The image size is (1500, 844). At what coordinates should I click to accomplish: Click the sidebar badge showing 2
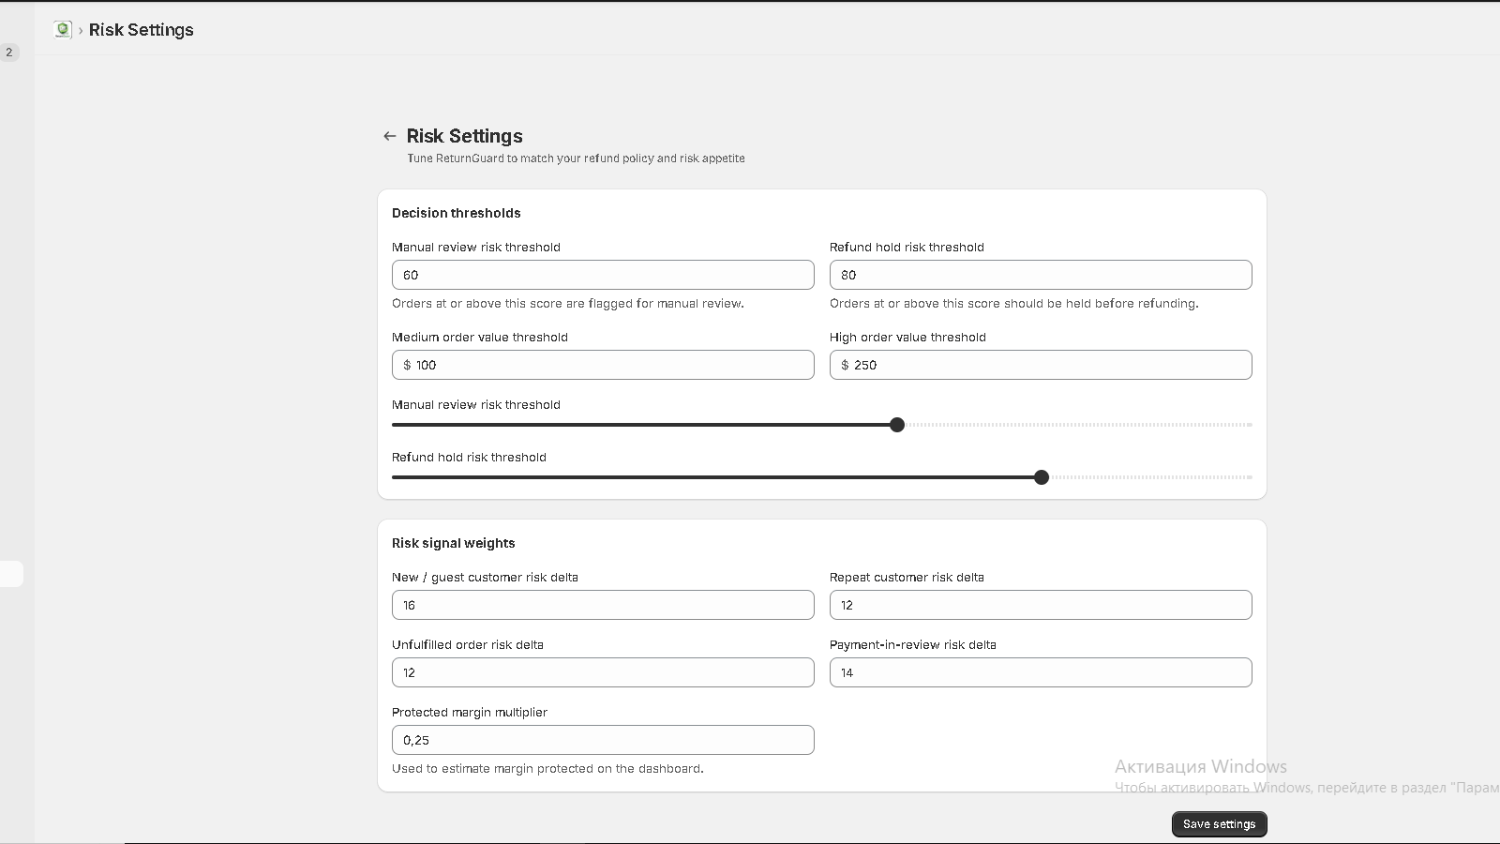point(9,53)
